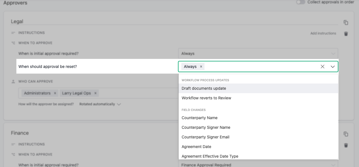Select Draft documents update option

click(x=258, y=88)
